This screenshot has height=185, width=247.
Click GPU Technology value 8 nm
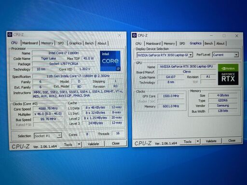[x=170, y=82]
